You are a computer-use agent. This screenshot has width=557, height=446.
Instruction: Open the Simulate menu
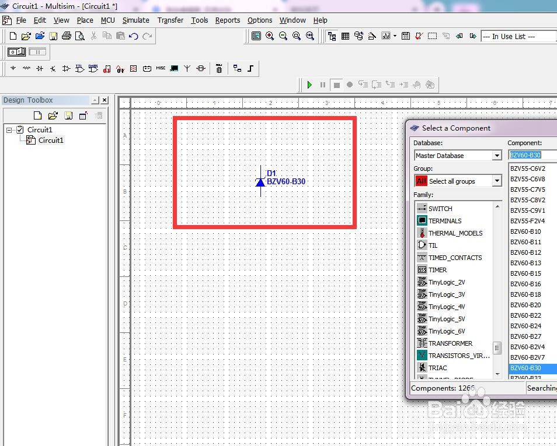tap(135, 20)
